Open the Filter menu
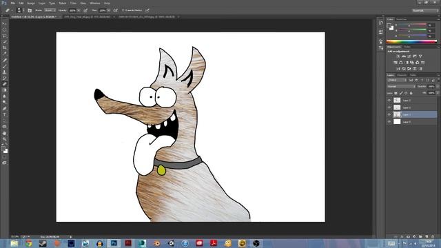This screenshot has width=441, height=248. 73,3
